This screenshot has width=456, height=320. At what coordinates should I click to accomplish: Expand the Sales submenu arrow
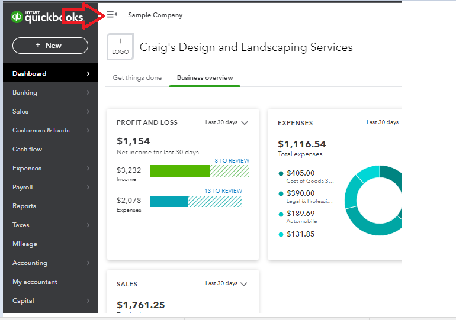(x=88, y=112)
